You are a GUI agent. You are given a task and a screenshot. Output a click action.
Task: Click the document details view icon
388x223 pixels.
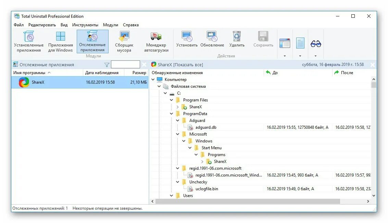[x=300, y=43]
